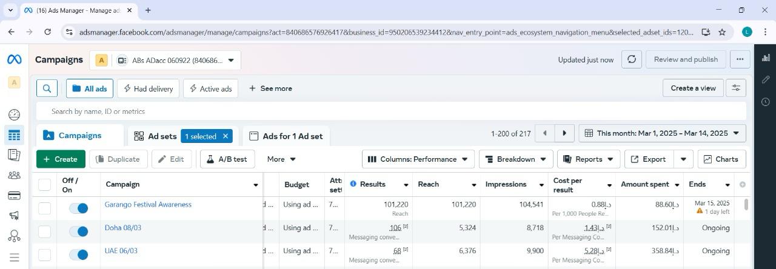The image size is (776, 269).
Task: Turn off Garango Festival Awareness campaign
Action: (78, 208)
